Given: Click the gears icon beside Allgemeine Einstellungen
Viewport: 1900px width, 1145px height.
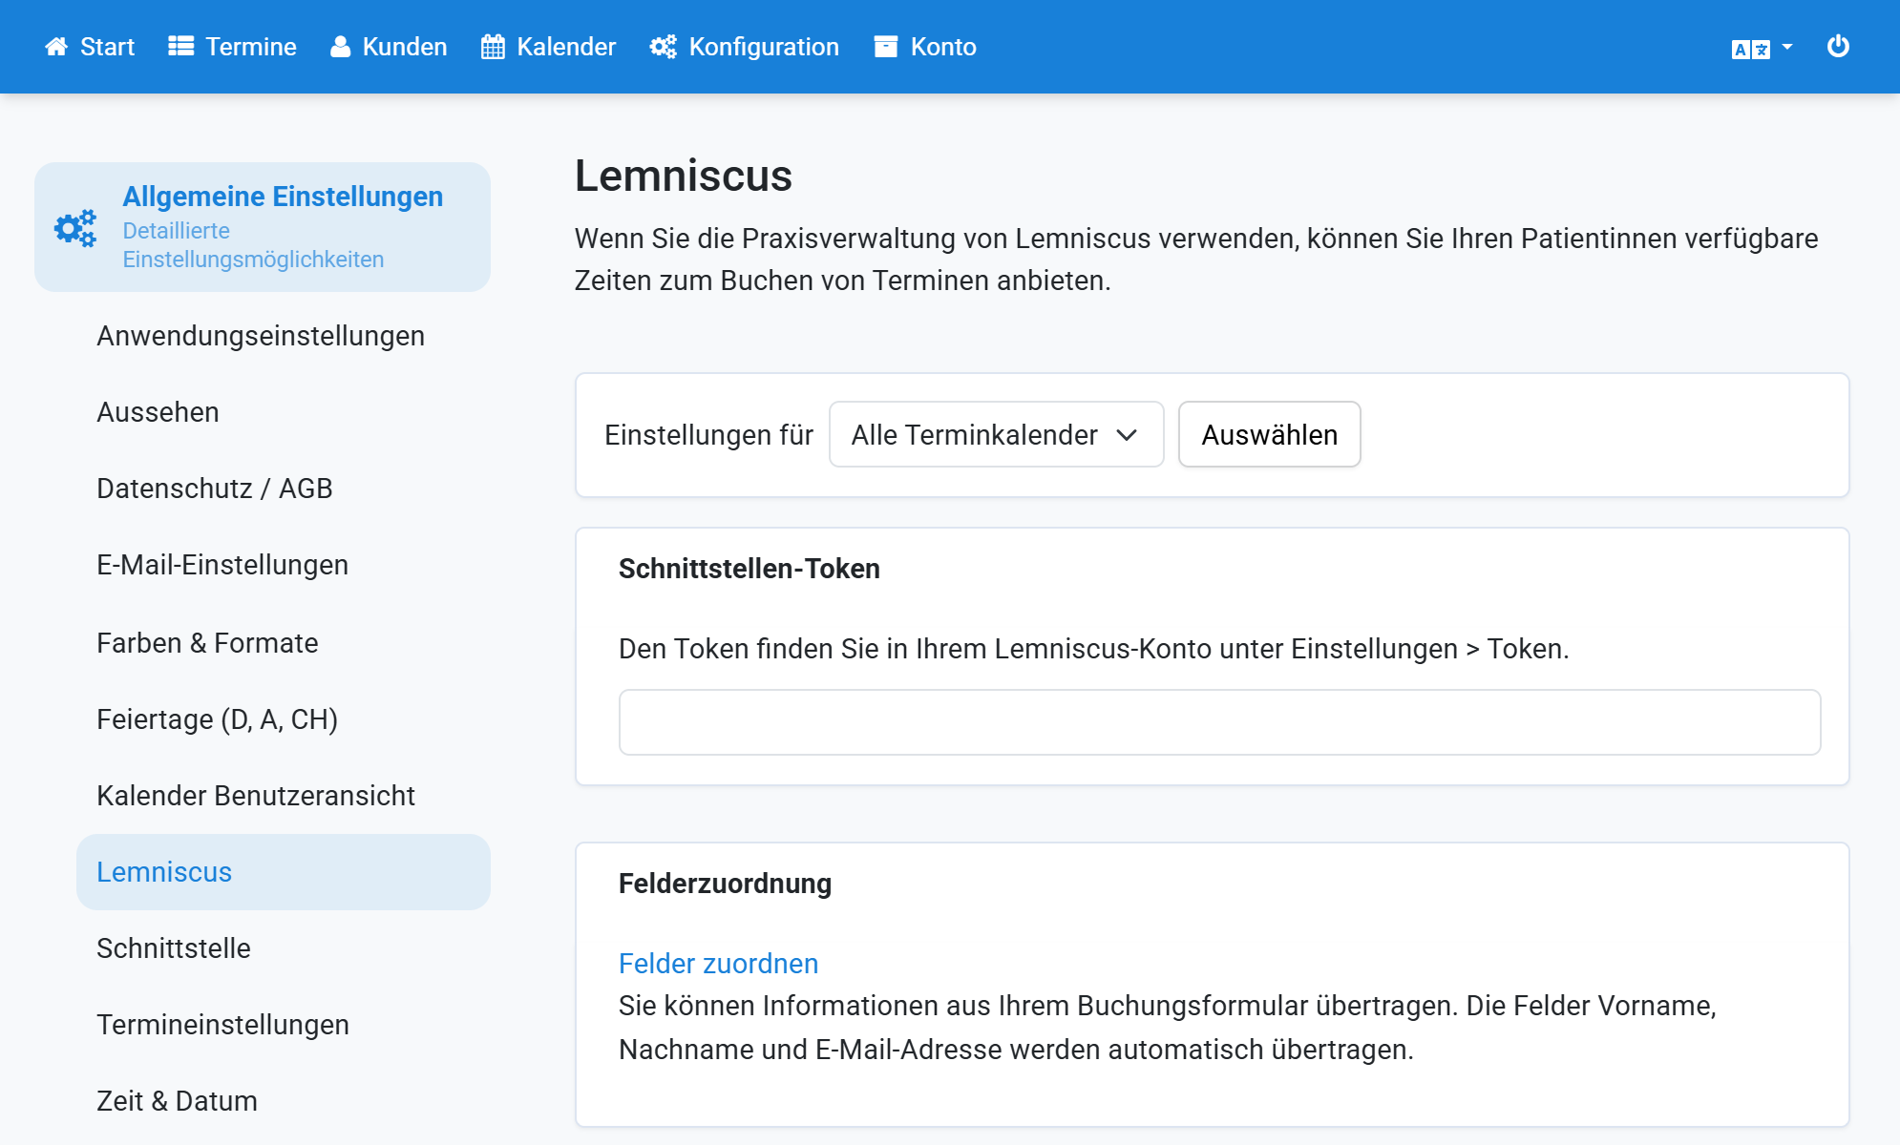Looking at the screenshot, I should coord(75,228).
